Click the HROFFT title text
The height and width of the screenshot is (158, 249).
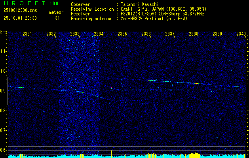(25, 3)
